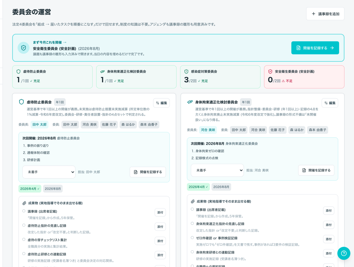Click the alert shield icon on 感染症対策委員会 card
Image resolution: width=354 pixels, height=267 pixels.
click(x=186, y=71)
